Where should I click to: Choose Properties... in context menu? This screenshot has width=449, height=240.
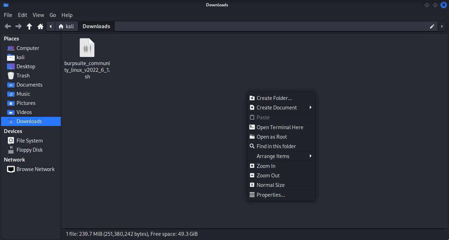click(271, 195)
